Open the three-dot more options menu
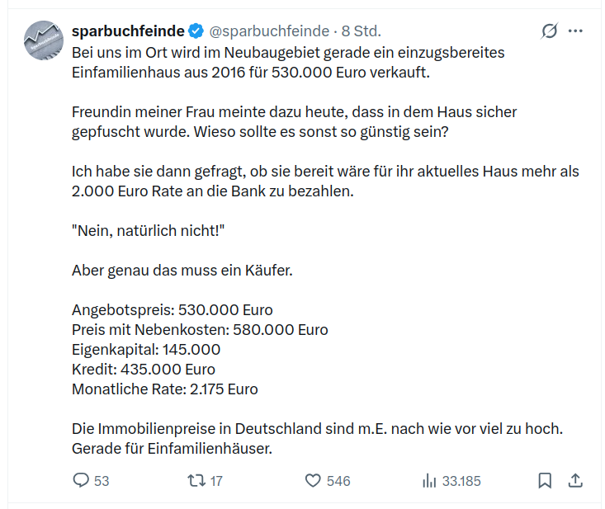The height and width of the screenshot is (509, 605). pos(575,31)
